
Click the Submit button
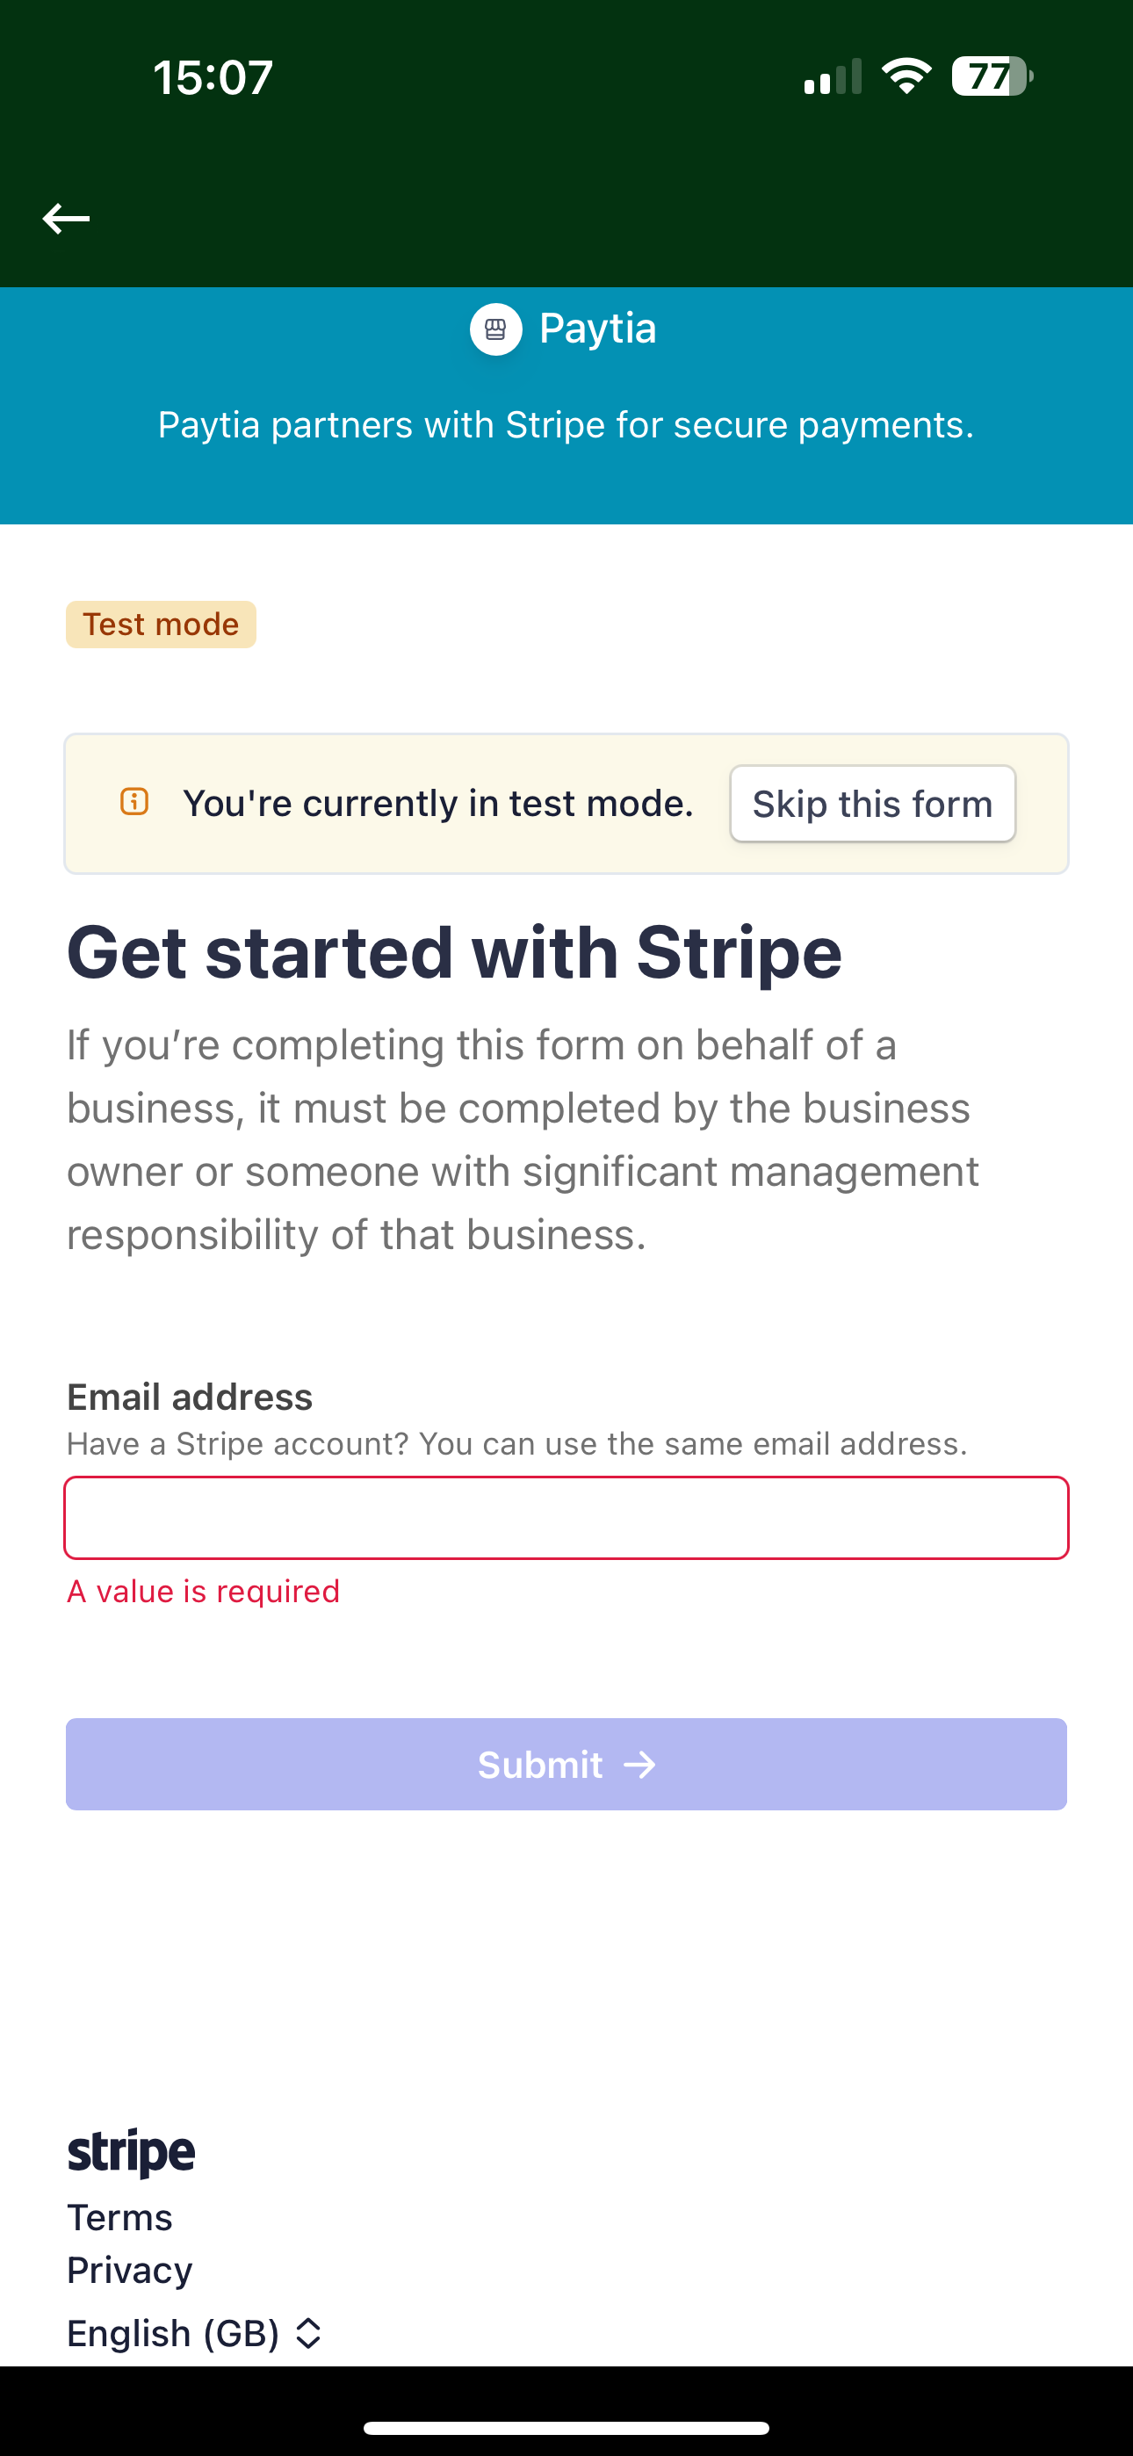(x=566, y=1765)
